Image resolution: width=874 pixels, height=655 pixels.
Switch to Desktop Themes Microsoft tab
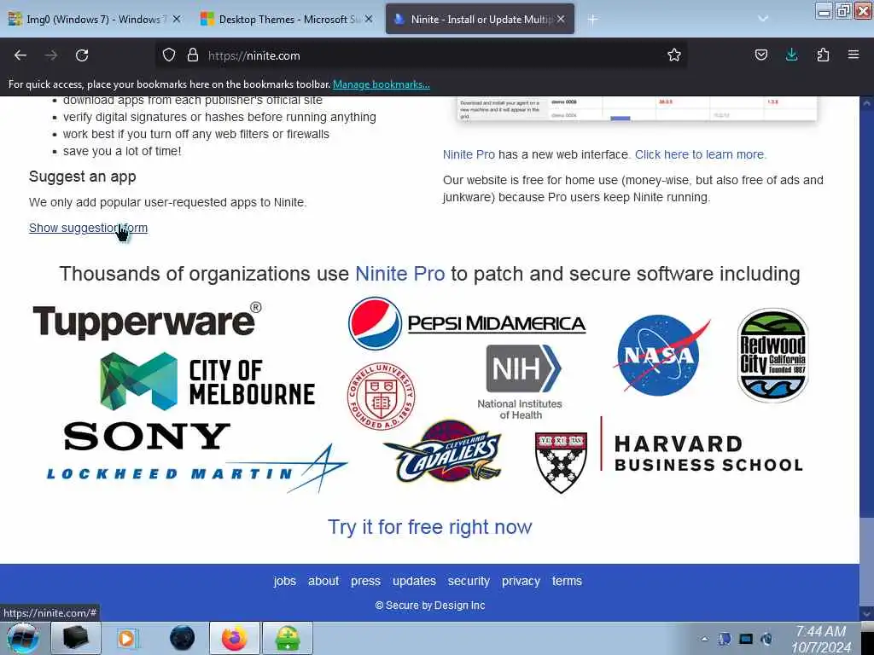tap(287, 19)
